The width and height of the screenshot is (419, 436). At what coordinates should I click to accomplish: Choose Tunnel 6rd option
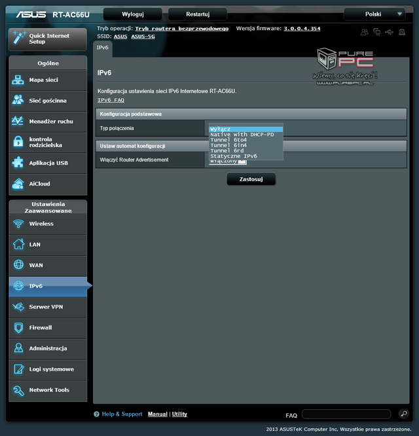click(x=246, y=150)
